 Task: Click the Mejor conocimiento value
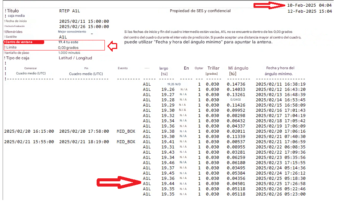pos(72,31)
